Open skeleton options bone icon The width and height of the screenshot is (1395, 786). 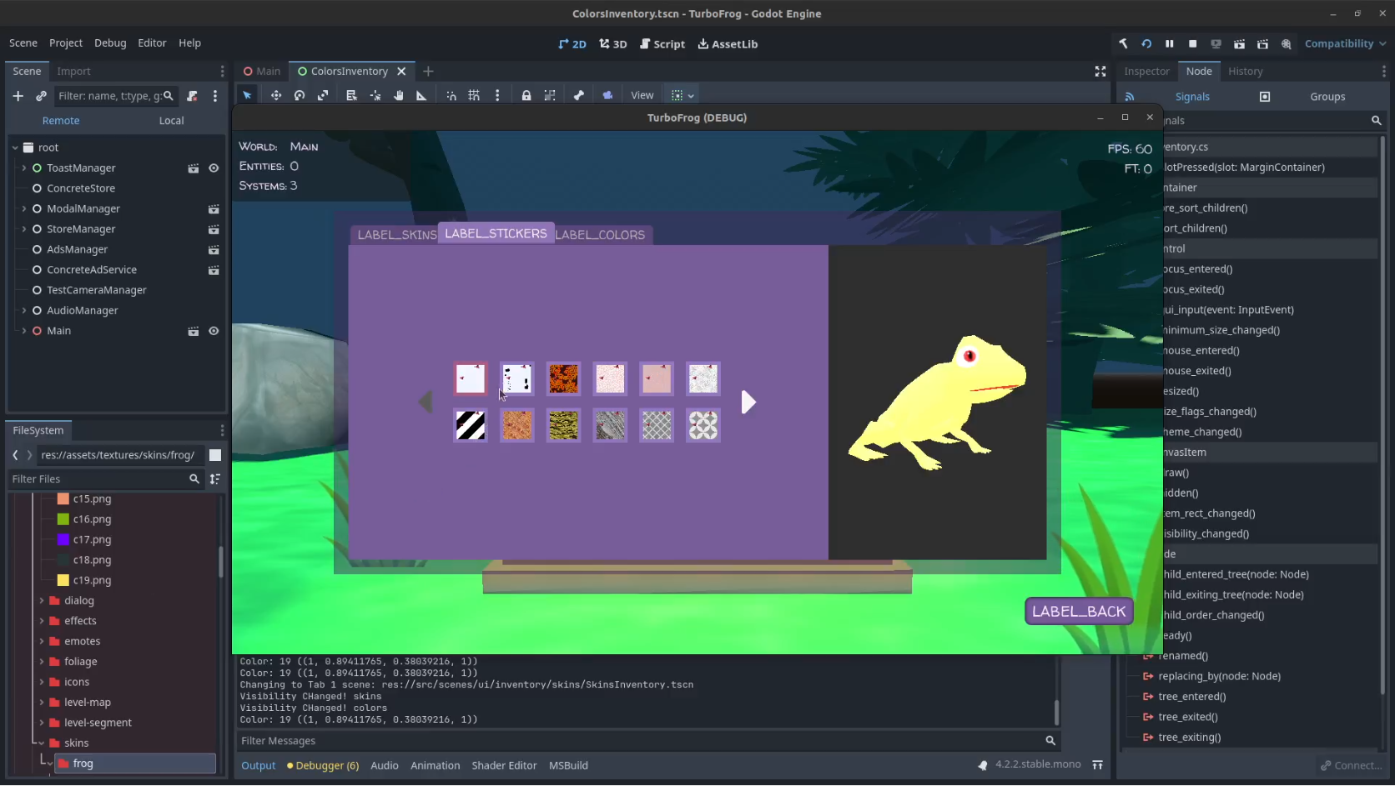point(579,96)
